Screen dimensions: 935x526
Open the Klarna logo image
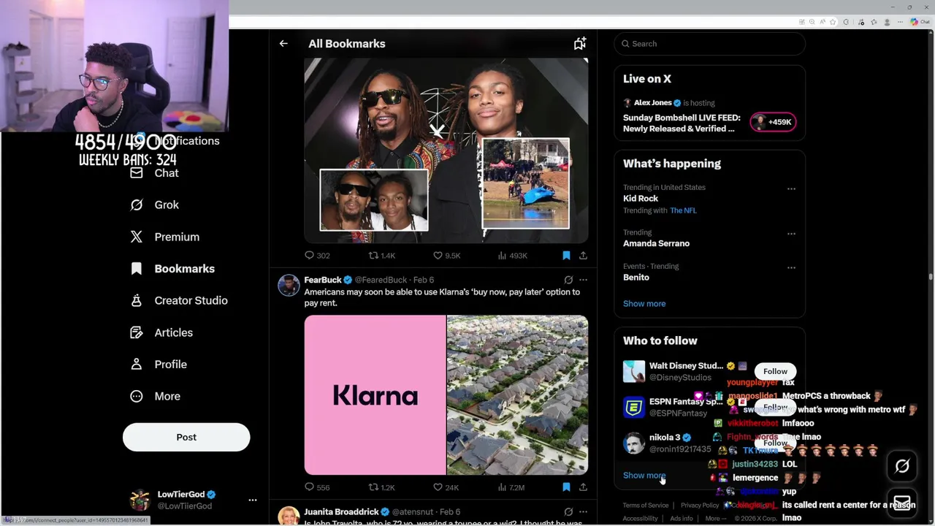[x=375, y=395]
